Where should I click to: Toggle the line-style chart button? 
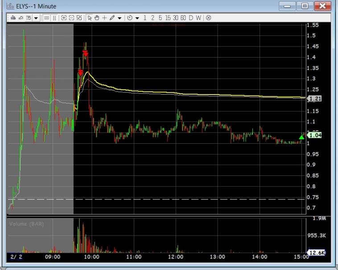click(21, 18)
